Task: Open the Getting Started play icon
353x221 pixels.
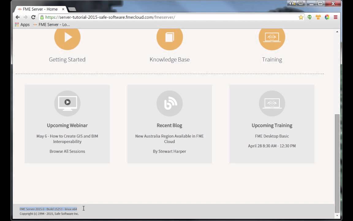Action: [67, 37]
